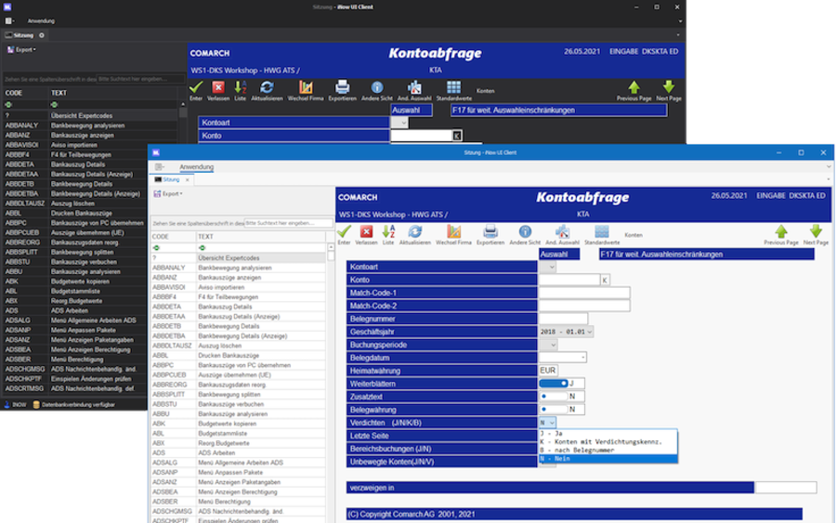836x523 pixels.
Task: Click TEXT column header in front window
Action: pyautogui.click(x=260, y=237)
